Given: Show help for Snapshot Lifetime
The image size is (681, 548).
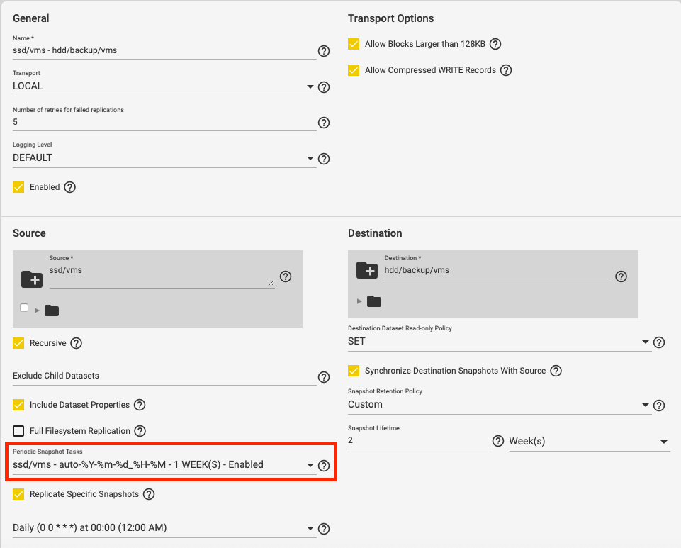Looking at the screenshot, I should tap(498, 441).
